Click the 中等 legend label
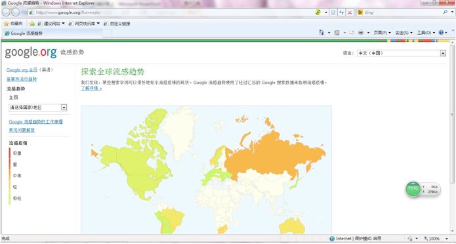The width and height of the screenshot is (456, 244). [x=17, y=176]
